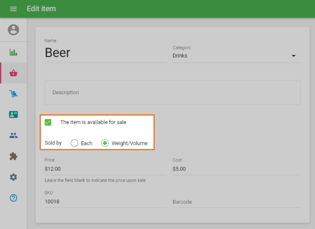Open the Settings gear icon
Viewport: 315px width, 229px height.
(x=13, y=177)
